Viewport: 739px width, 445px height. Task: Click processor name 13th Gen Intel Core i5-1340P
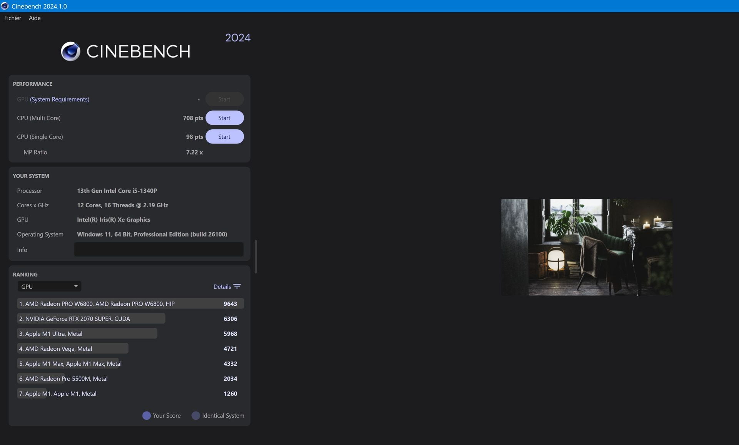(117, 191)
